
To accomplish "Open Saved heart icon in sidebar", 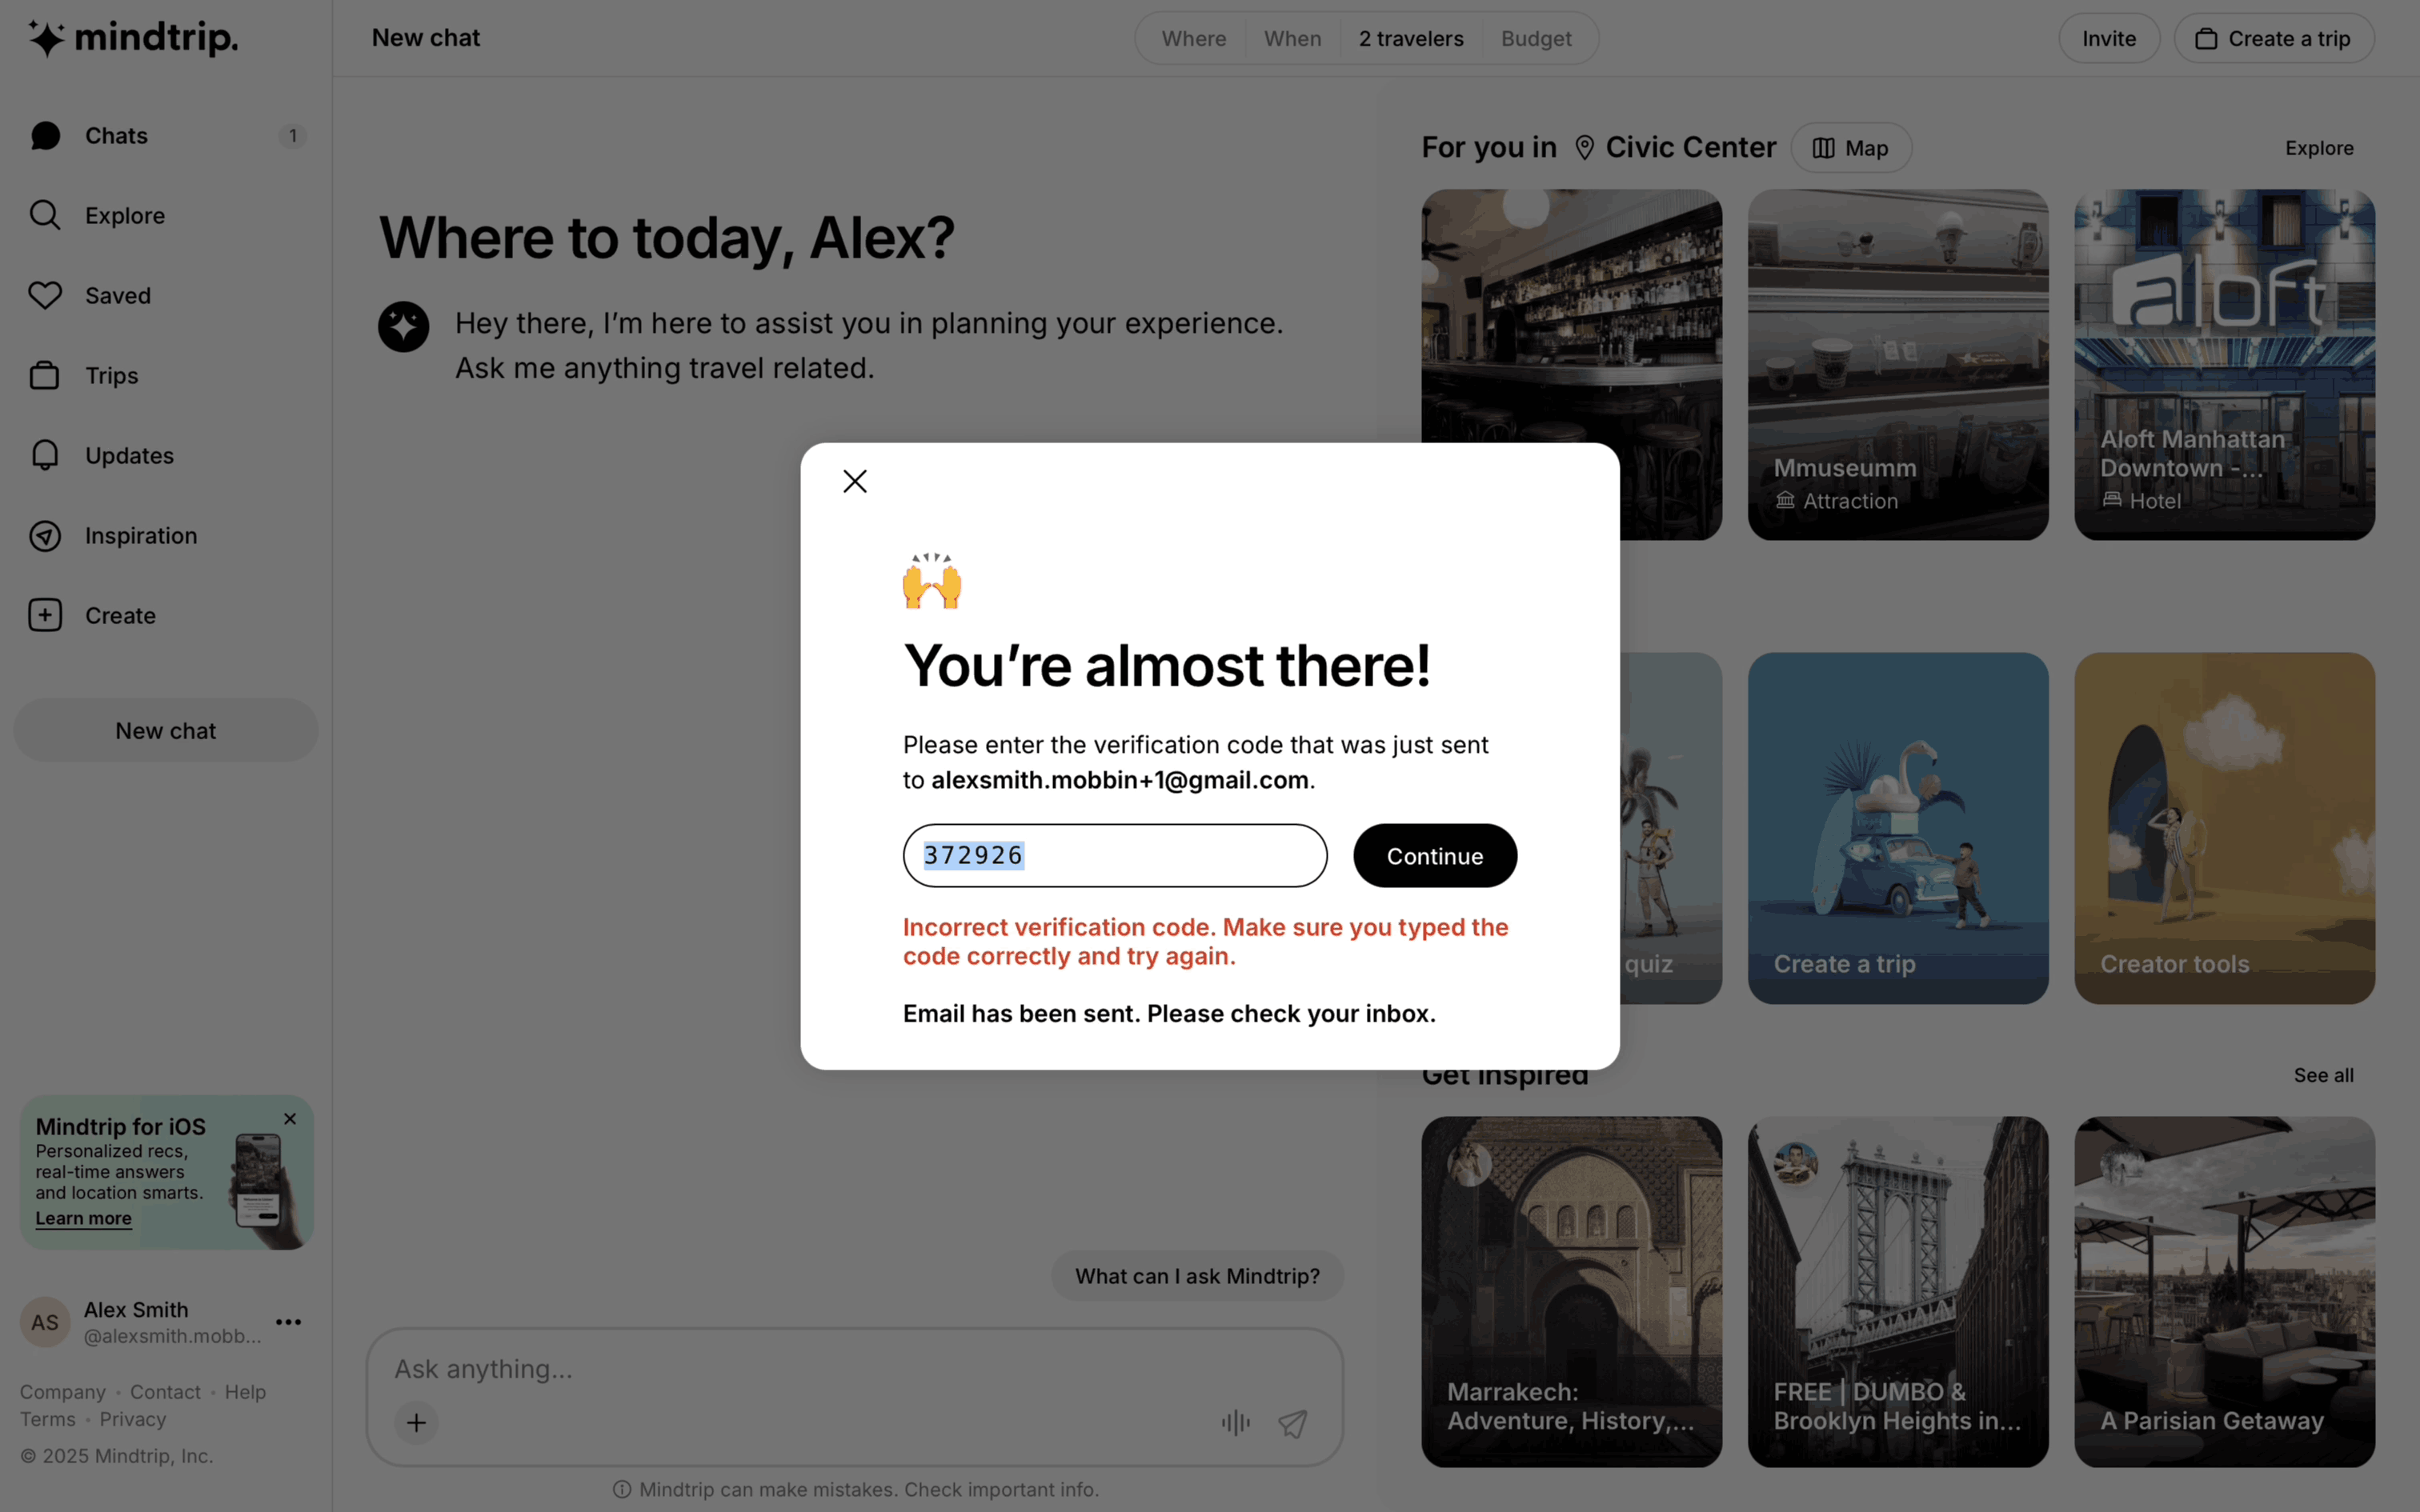I will pos(45,295).
